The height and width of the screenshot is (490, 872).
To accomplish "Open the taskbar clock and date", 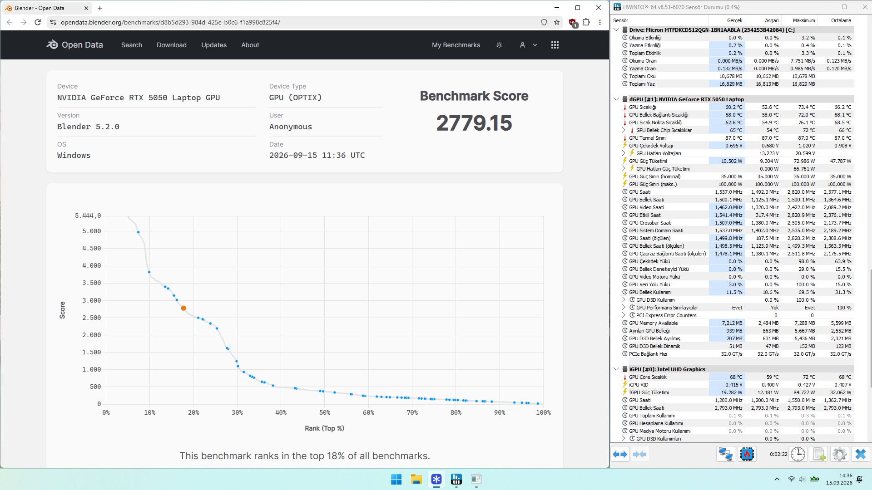I will [x=839, y=479].
